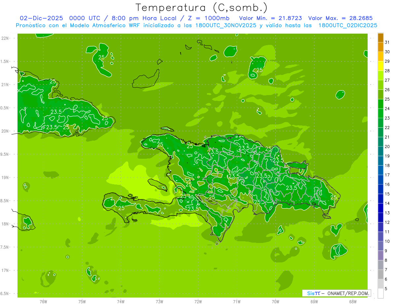Pick the yellow swatch between legend 28 and 29

[x=380, y=66]
